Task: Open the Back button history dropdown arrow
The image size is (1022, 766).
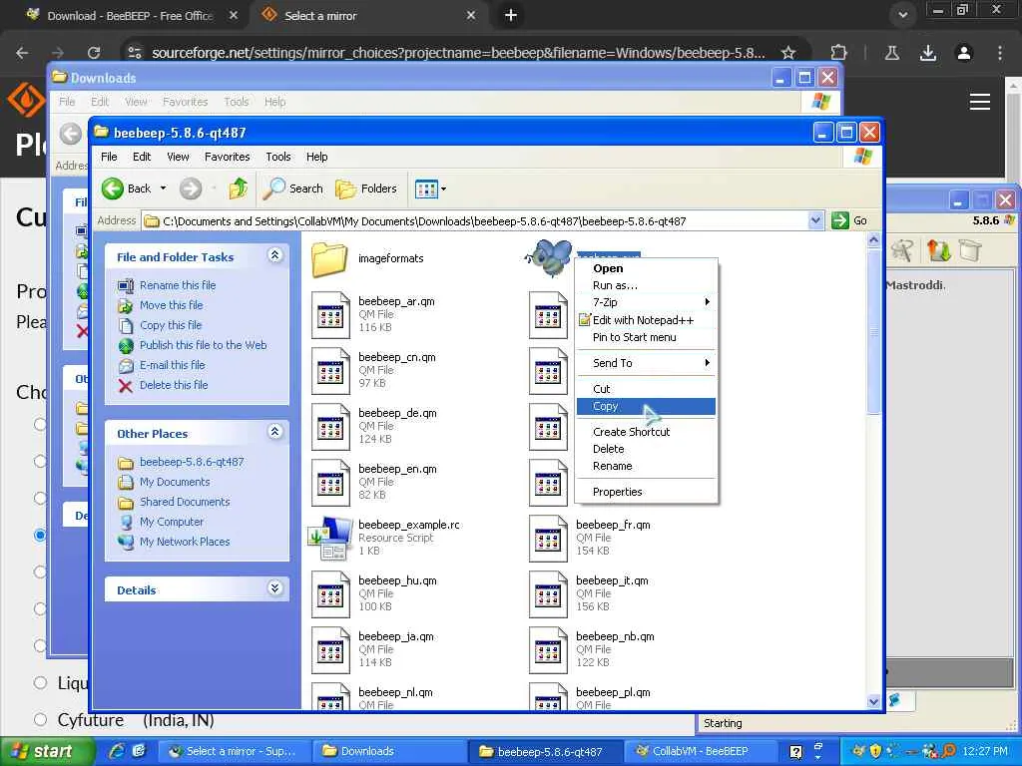Action: coord(163,189)
